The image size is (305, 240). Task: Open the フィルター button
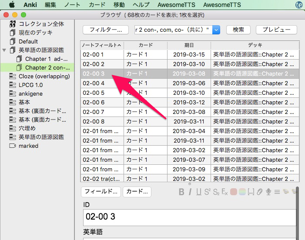click(x=106, y=30)
